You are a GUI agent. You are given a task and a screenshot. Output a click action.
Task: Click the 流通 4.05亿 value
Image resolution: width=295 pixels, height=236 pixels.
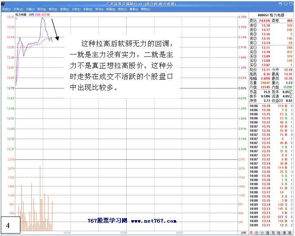pyautogui.click(x=288, y=96)
